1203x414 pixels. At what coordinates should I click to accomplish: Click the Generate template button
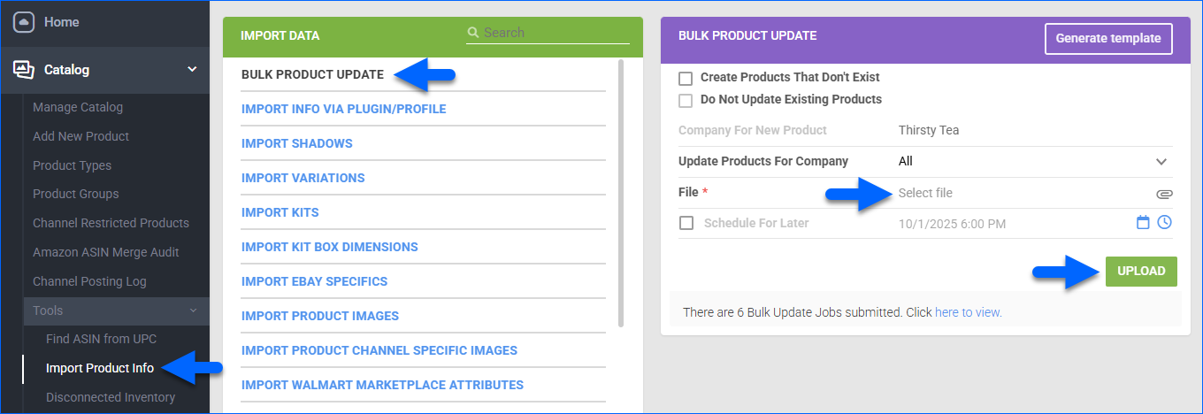[1107, 39]
